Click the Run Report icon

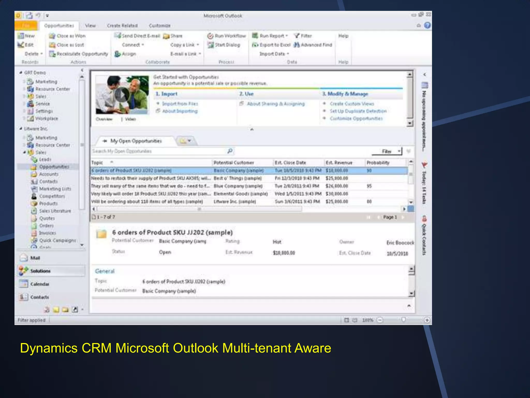[255, 36]
